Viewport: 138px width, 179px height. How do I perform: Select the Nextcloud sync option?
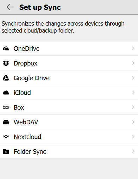[69, 137]
